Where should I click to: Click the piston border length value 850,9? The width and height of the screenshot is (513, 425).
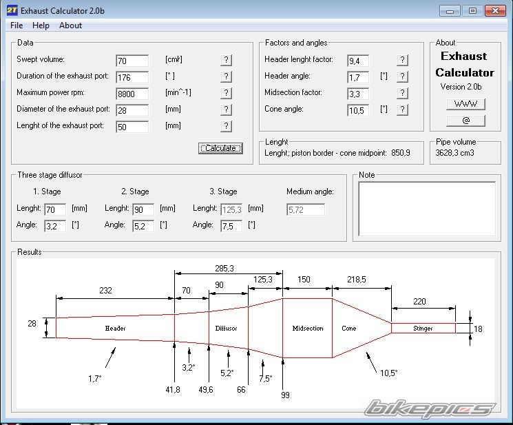point(401,153)
